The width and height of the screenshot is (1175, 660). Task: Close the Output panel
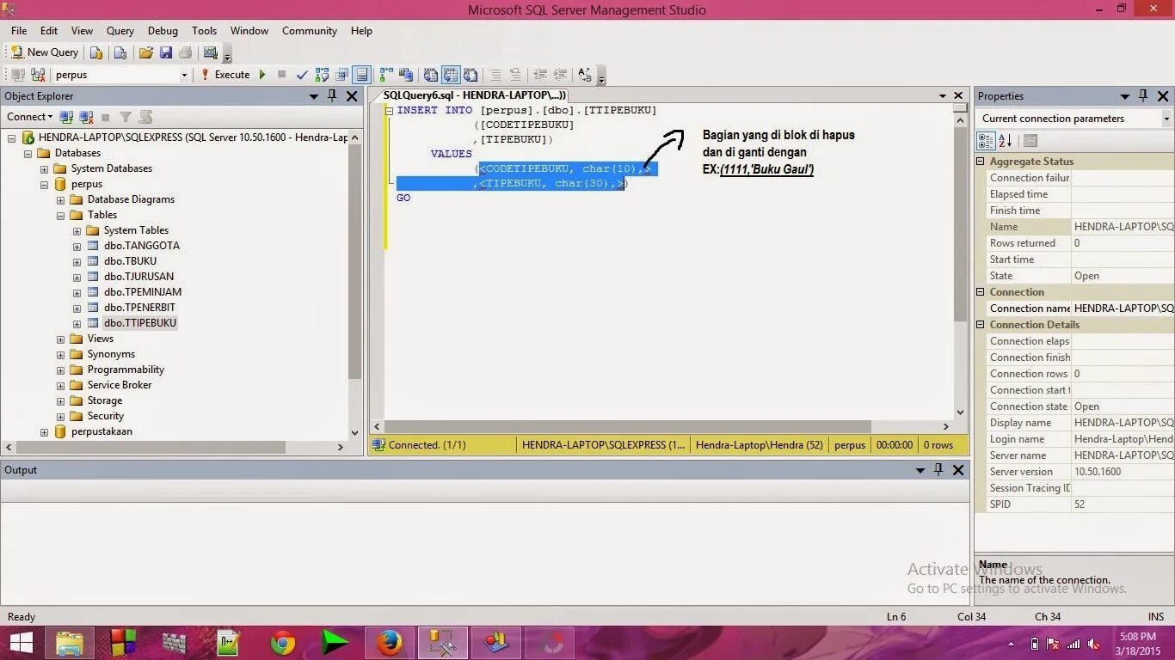(x=958, y=470)
